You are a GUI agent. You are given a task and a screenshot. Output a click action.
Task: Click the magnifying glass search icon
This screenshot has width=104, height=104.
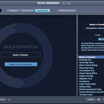click(x=9, y=100)
